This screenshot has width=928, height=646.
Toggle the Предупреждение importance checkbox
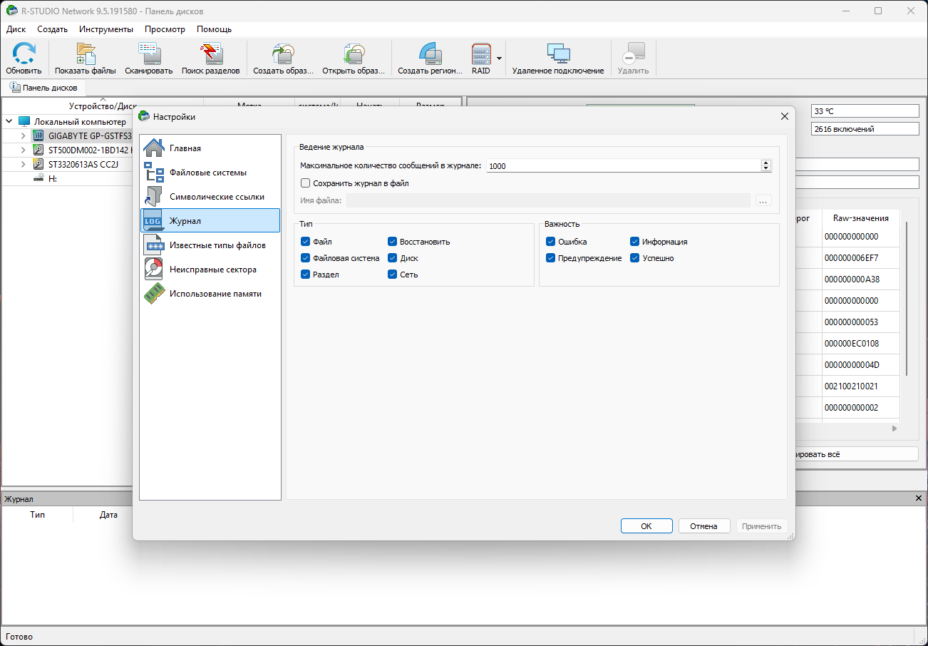click(551, 258)
